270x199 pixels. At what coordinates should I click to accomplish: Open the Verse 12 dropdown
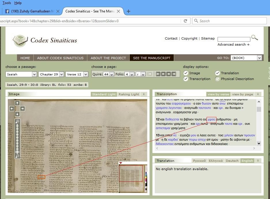pos(77,74)
